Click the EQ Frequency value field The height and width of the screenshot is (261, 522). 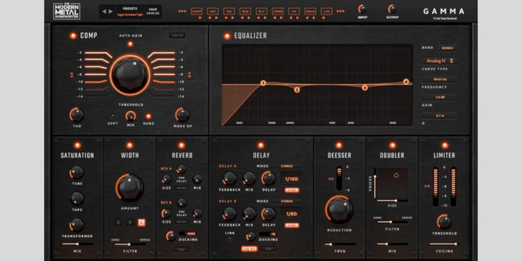pos(440,79)
